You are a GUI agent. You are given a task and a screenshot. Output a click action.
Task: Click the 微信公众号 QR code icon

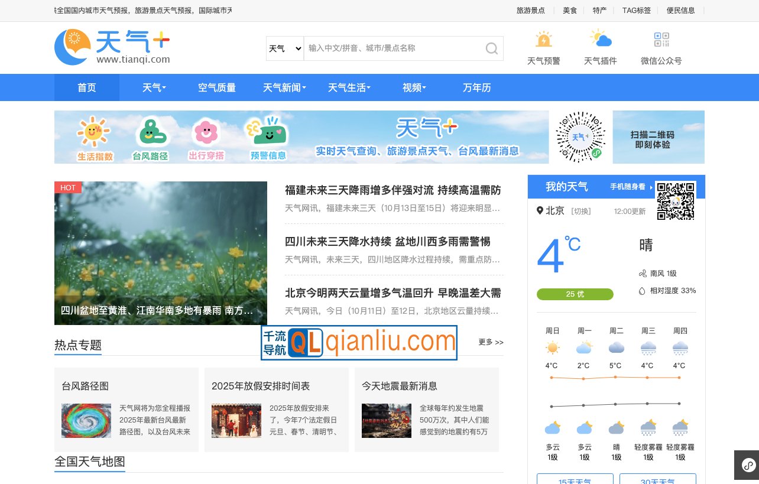(x=661, y=40)
